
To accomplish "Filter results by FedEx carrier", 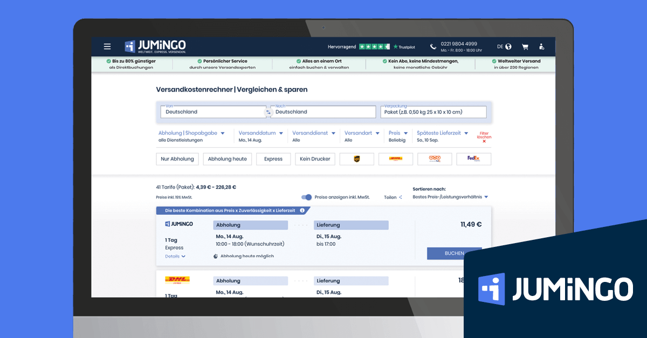I will 474,159.
